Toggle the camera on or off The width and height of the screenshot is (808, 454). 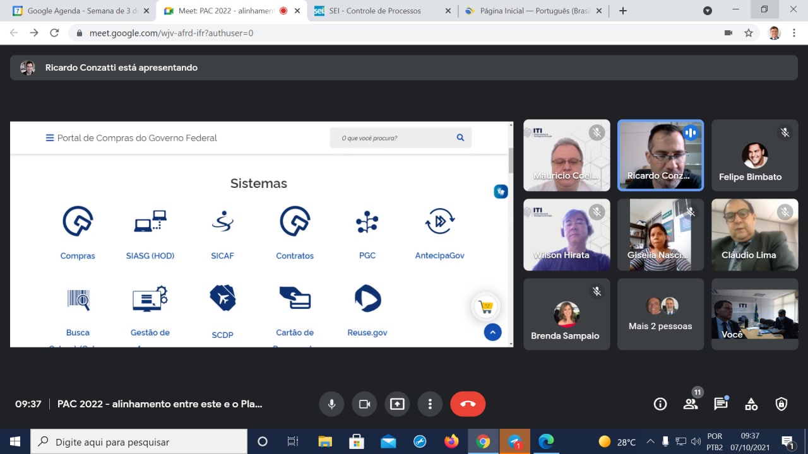click(x=364, y=404)
